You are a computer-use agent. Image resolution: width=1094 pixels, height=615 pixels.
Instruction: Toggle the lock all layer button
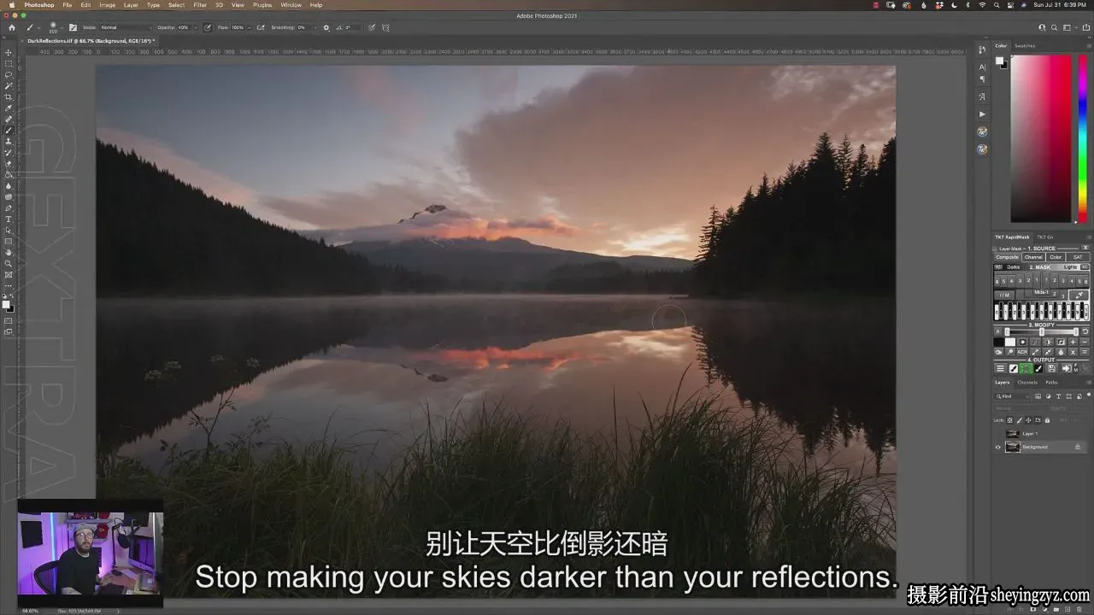coord(1048,420)
